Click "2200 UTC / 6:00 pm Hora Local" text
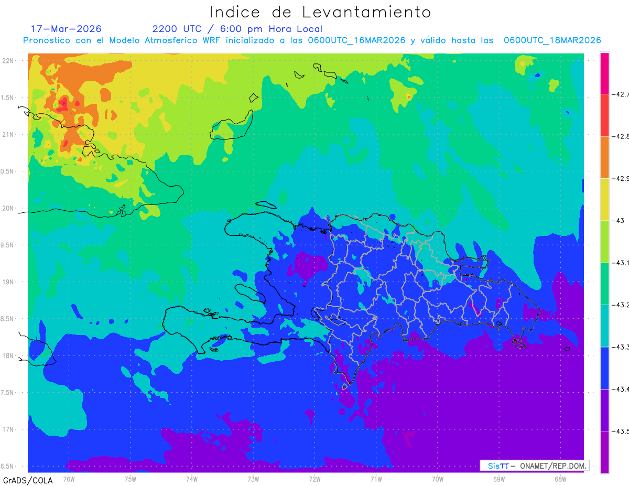The image size is (629, 486). pyautogui.click(x=237, y=29)
